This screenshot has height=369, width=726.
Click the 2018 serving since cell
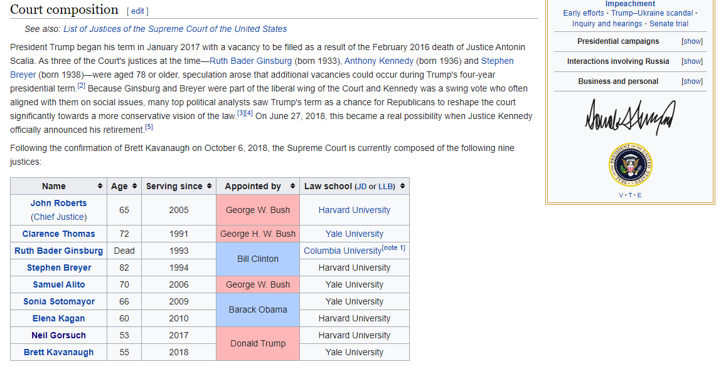[179, 352]
